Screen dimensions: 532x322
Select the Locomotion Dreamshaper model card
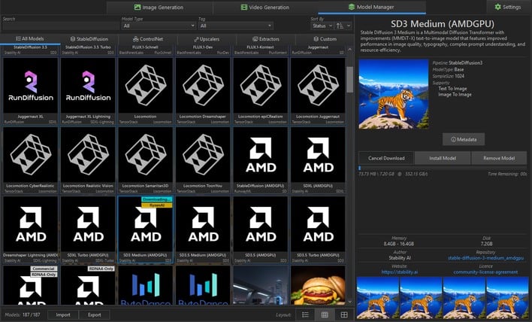click(203, 91)
